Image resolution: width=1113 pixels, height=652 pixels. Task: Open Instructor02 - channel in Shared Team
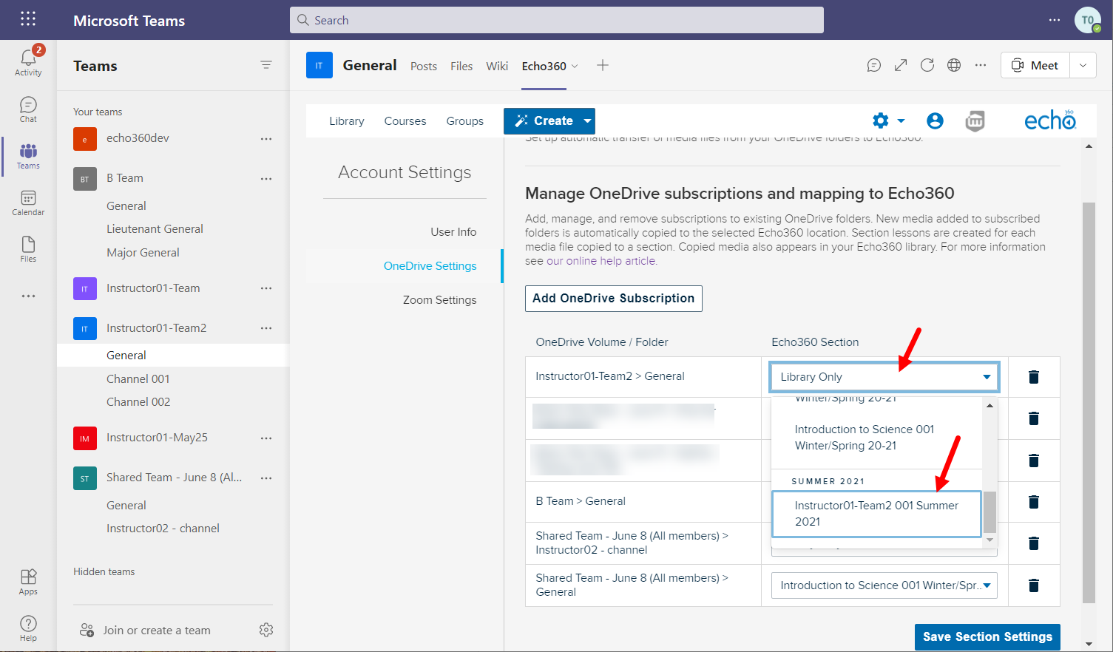point(163,529)
